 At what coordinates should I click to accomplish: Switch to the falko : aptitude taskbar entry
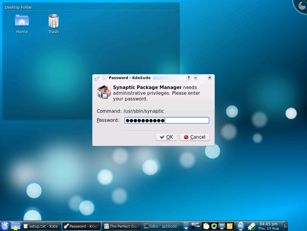(x=161, y=227)
